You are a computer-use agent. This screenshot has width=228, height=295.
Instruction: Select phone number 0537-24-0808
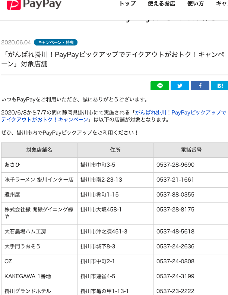(x=175, y=261)
